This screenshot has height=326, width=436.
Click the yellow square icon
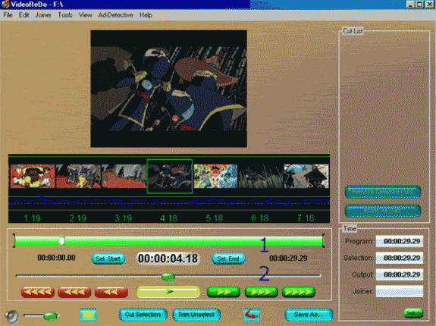pos(88,315)
